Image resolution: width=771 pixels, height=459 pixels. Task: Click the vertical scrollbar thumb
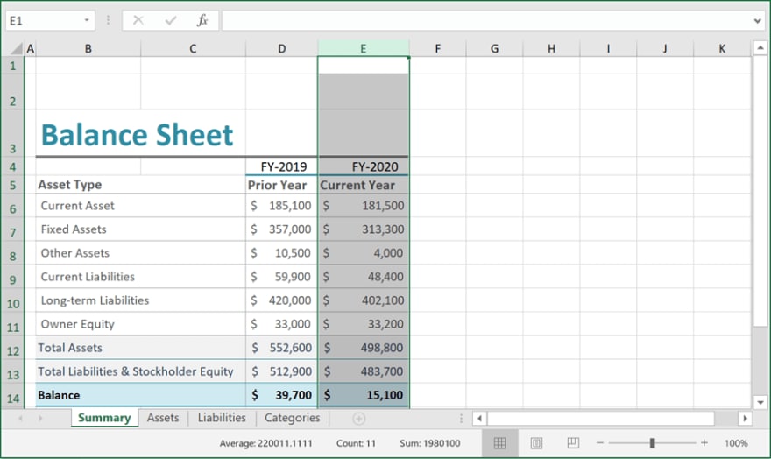tap(760, 190)
